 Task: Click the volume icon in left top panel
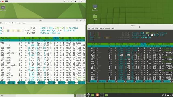pos(76,1)
